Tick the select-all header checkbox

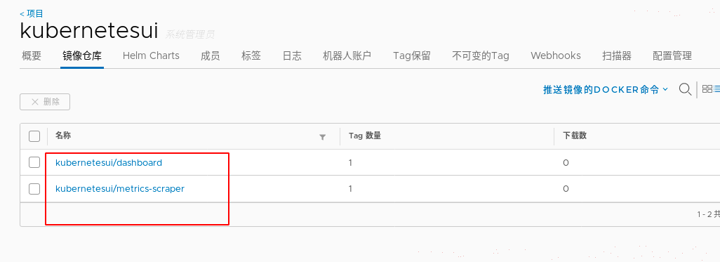coord(34,136)
